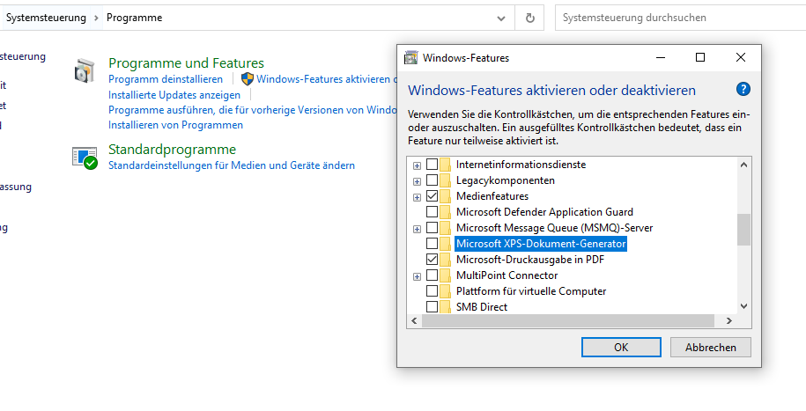Click the Standardprogramme icon with green checkmark

(x=85, y=158)
